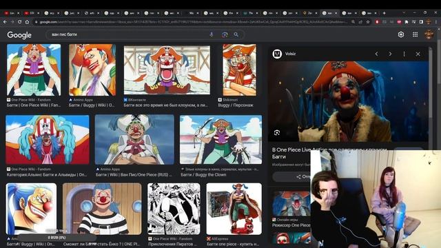Open the Google apps grid

[x=415, y=34]
